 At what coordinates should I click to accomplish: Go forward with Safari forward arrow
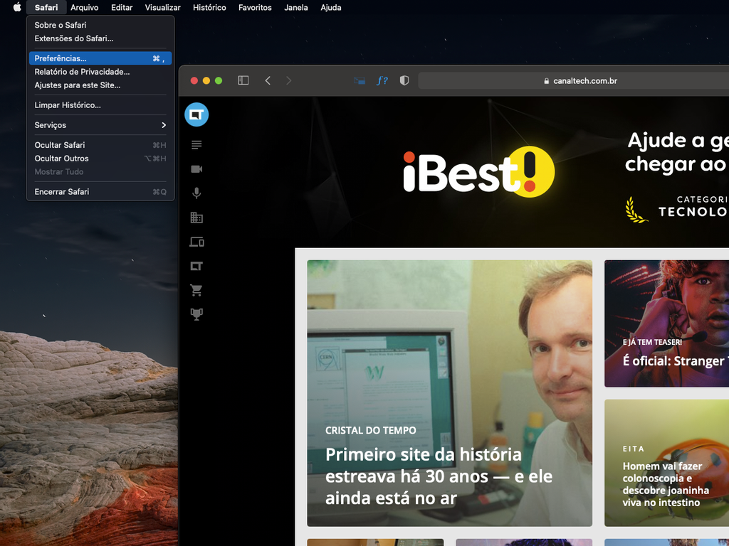[289, 80]
